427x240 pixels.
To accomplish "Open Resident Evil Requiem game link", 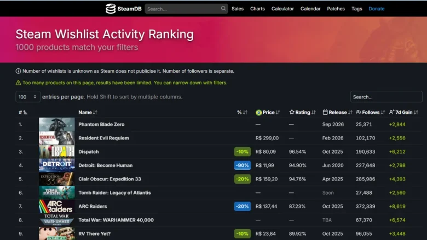I will pyautogui.click(x=103, y=138).
